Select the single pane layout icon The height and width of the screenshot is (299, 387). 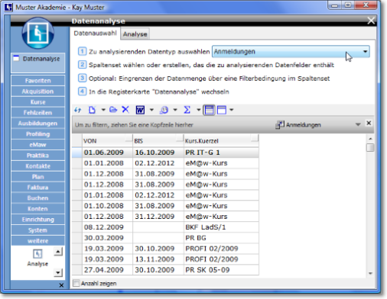click(222, 110)
